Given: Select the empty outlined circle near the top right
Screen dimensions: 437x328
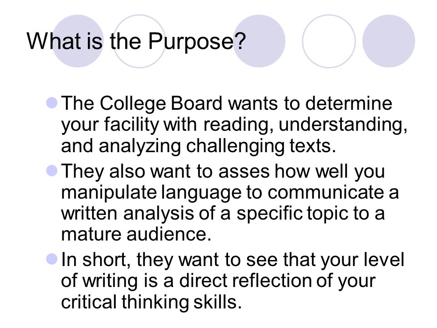Looking at the screenshot, I should point(329,41).
